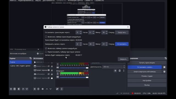
Task: Pause recording with the pause icon
Action: (164, 67)
